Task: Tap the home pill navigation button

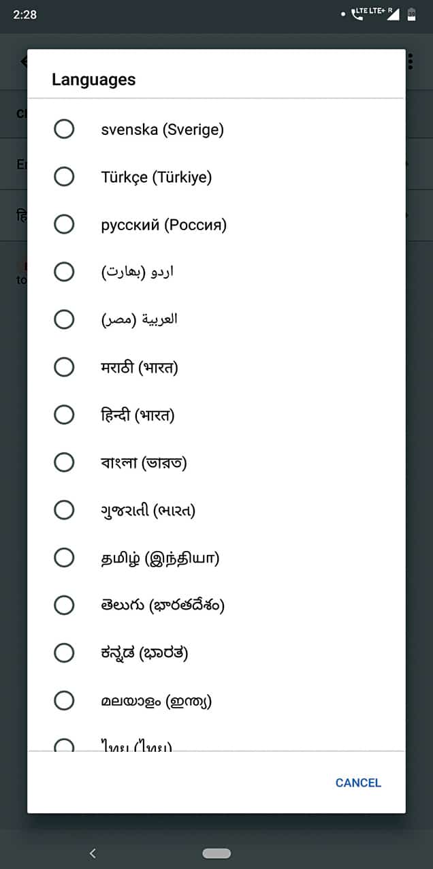Action: 216,853
